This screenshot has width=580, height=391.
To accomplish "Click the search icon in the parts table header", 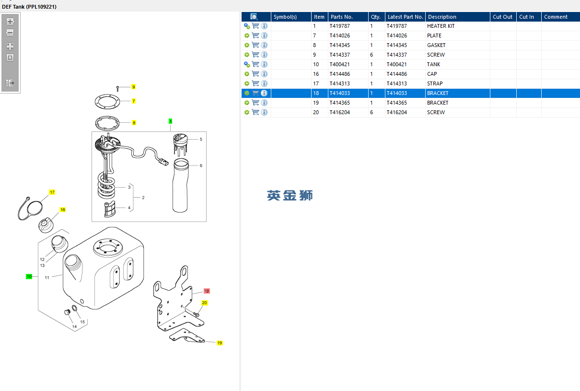I will (254, 17).
